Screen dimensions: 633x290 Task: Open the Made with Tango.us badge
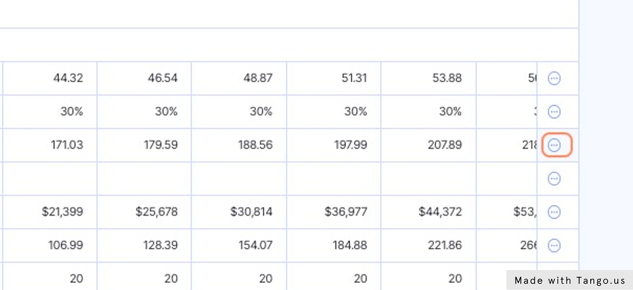569,280
